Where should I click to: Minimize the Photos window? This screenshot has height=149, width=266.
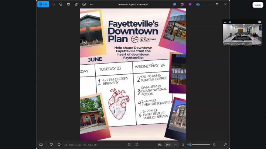pyautogui.click(x=208, y=4)
